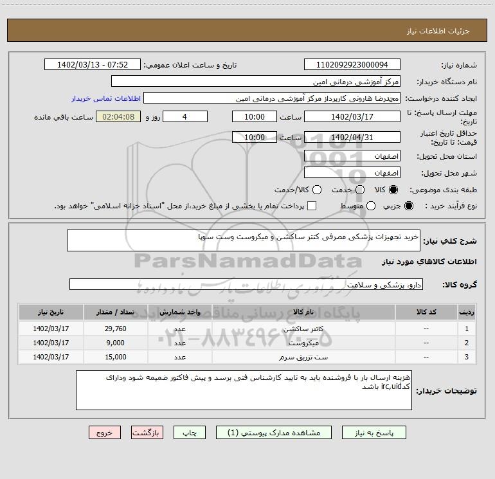495x479 pixels.
Task: Click the چاپ print button
Action: (x=190, y=433)
